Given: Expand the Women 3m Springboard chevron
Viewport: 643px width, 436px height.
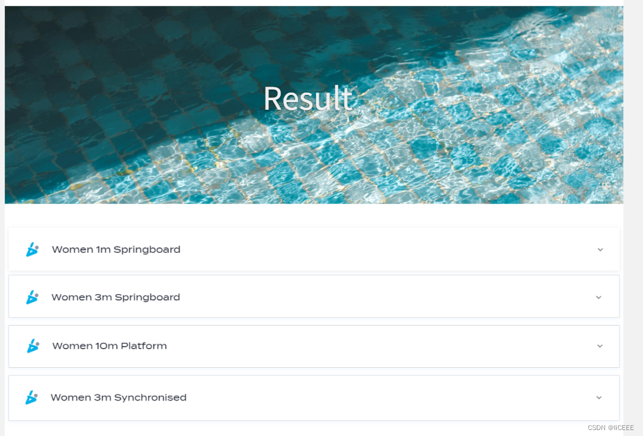Looking at the screenshot, I should point(599,297).
